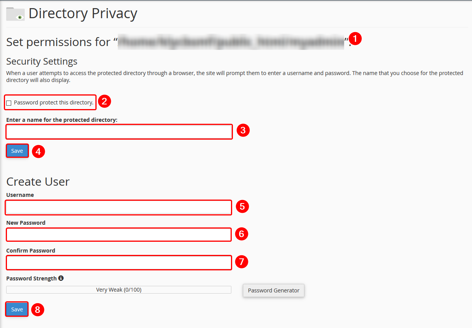
Task: Enable the Password protect this directory checkbox
Action: click(x=9, y=103)
